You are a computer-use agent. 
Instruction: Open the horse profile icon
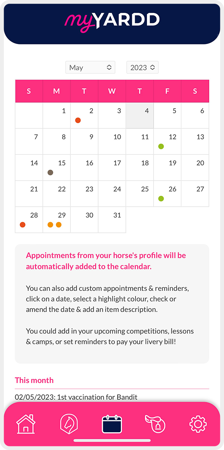click(x=69, y=424)
